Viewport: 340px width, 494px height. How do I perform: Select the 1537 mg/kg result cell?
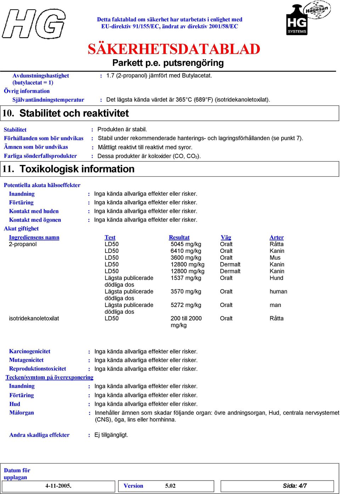tap(186, 278)
